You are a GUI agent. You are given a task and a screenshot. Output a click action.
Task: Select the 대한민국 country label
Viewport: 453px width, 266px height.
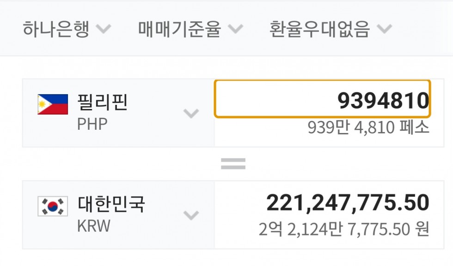pos(111,204)
